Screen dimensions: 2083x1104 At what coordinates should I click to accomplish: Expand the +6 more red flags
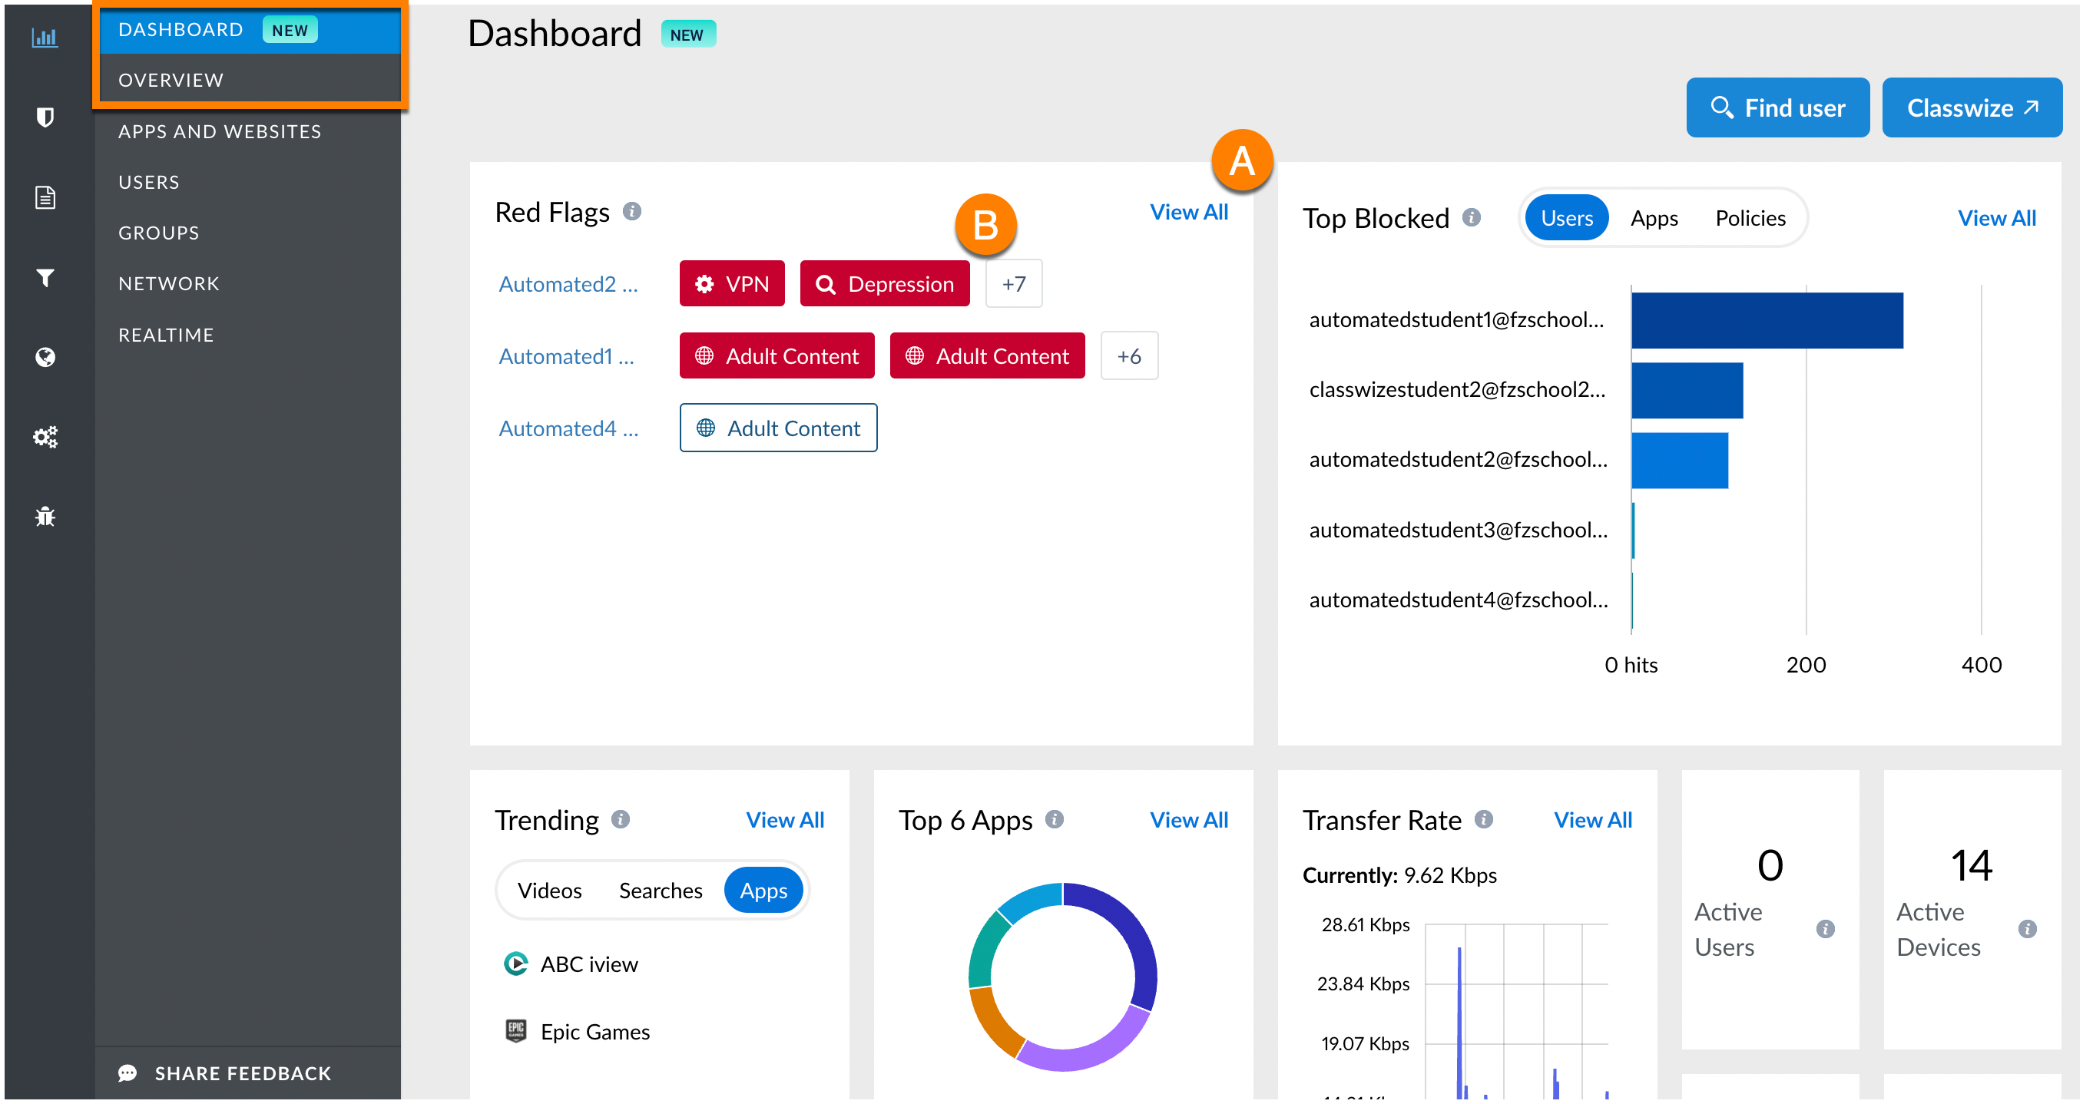[1128, 356]
